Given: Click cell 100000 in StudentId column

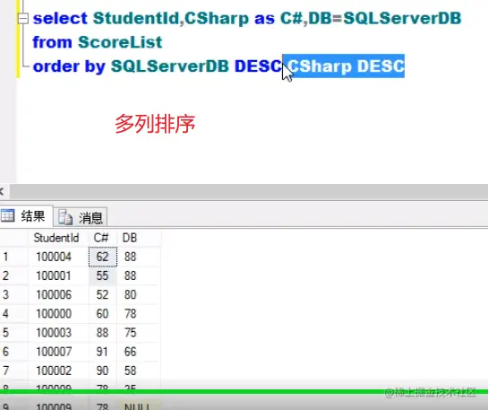Looking at the screenshot, I should point(58,314).
